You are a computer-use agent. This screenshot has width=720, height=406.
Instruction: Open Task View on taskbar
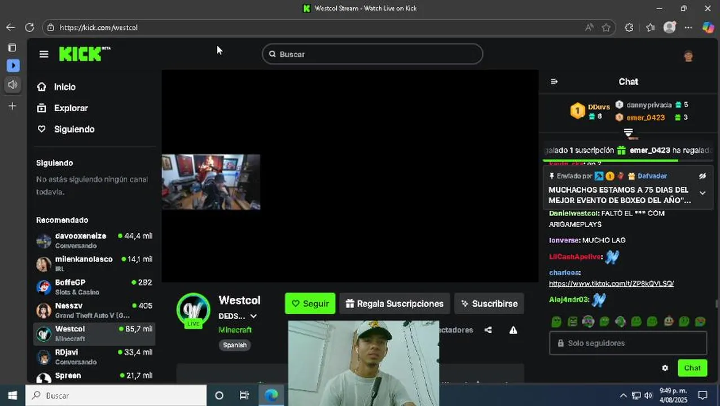[x=244, y=395]
